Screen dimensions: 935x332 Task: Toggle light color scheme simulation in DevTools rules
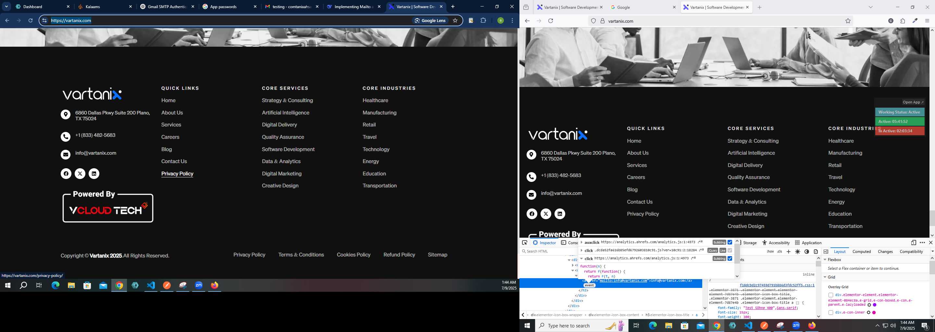tap(797, 252)
